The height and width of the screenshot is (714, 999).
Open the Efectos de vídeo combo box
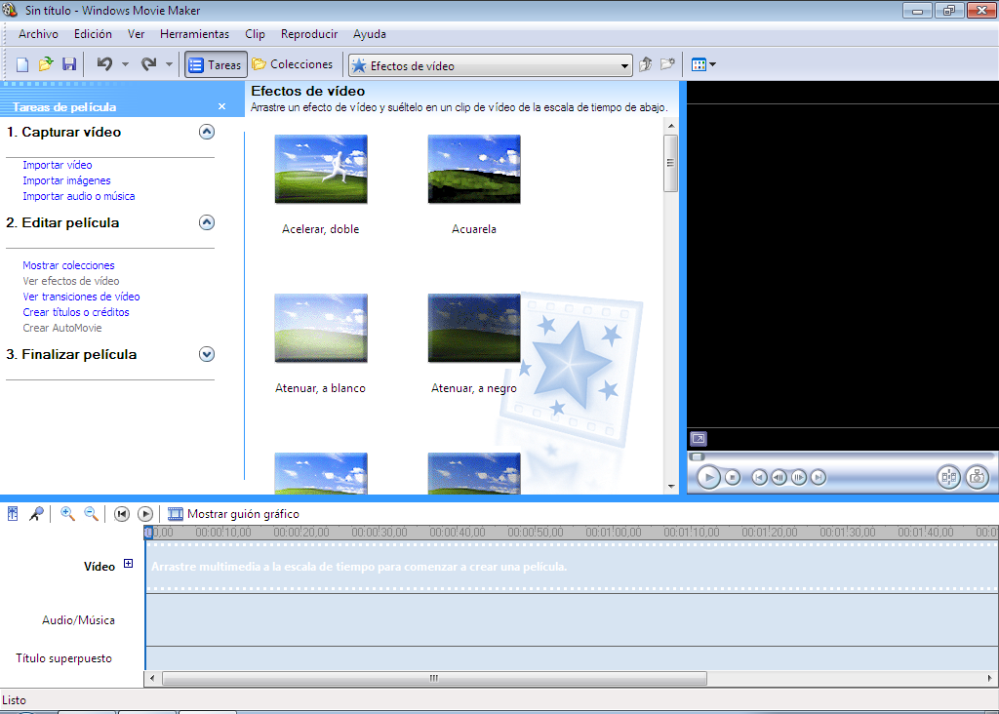[x=491, y=65]
